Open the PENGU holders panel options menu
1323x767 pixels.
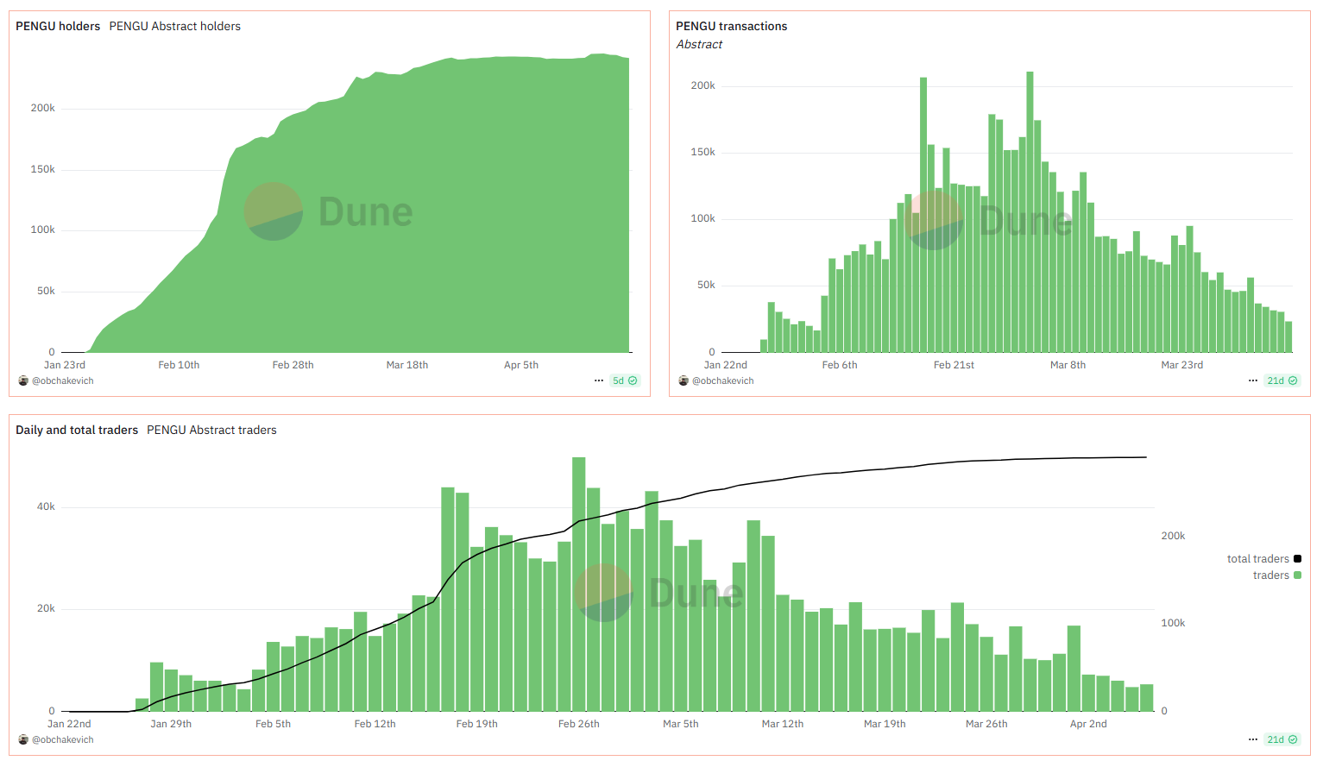coord(599,380)
